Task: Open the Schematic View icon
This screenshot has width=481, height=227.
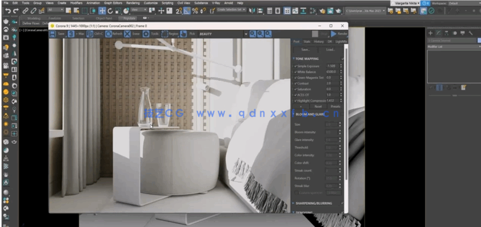Action: [303, 11]
